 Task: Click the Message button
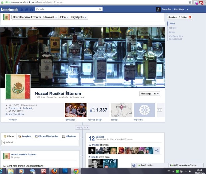click(146, 94)
